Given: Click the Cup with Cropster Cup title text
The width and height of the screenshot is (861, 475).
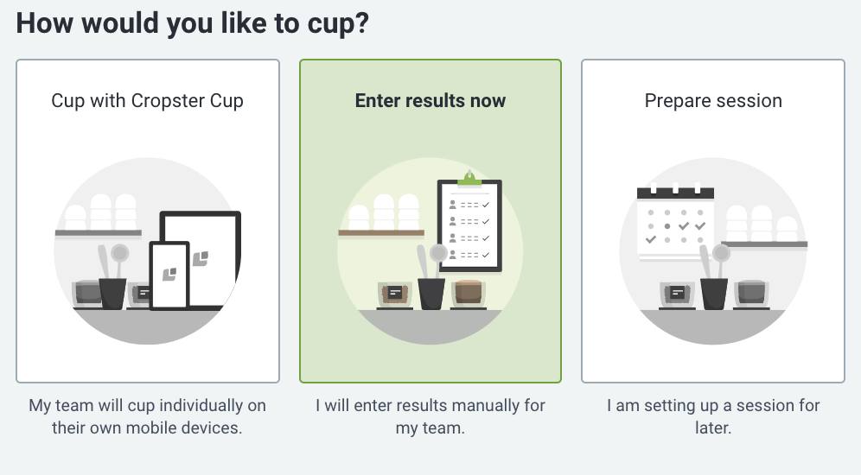Looking at the screenshot, I should pos(147,101).
